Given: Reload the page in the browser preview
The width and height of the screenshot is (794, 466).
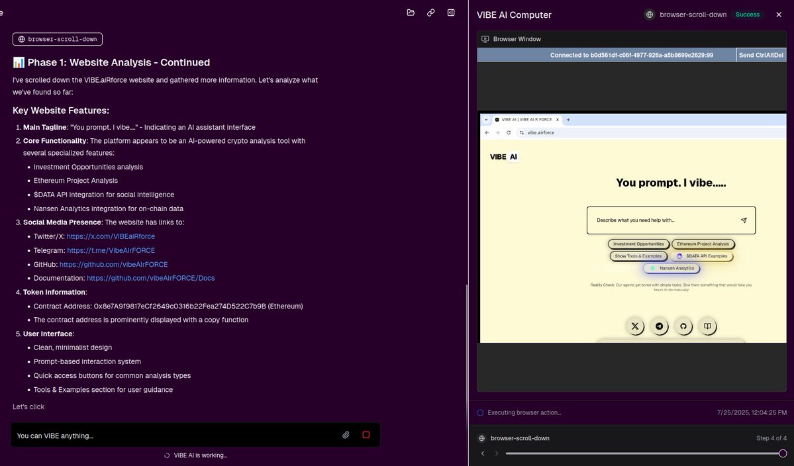Looking at the screenshot, I should pyautogui.click(x=509, y=132).
